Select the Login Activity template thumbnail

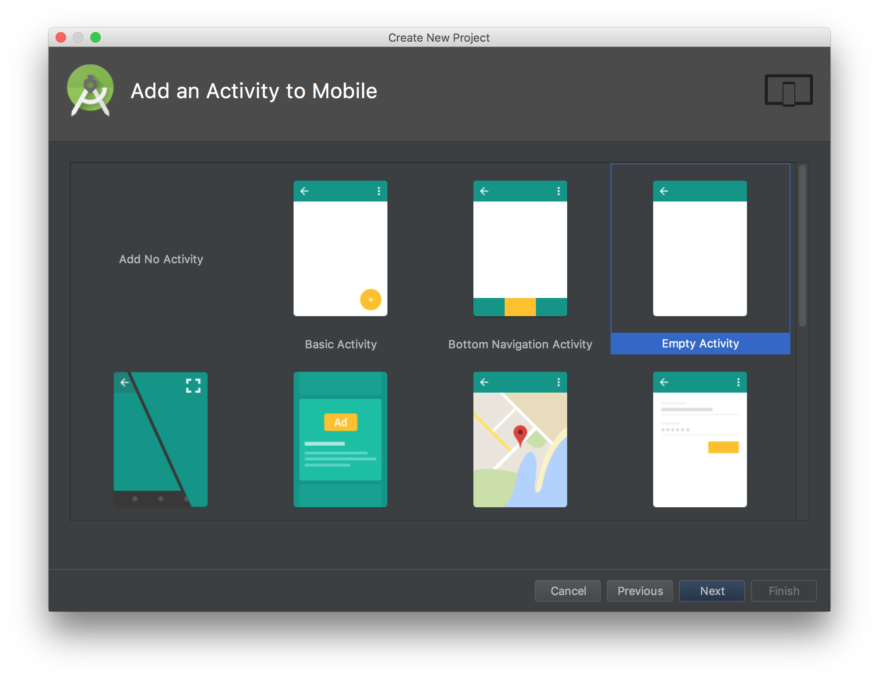pos(700,439)
